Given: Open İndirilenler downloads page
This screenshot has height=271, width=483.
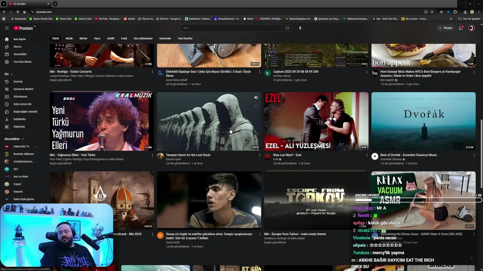Looking at the screenshot, I should point(19,119).
